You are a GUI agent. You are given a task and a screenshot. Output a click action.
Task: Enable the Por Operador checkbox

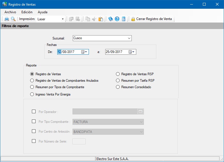[34, 112]
